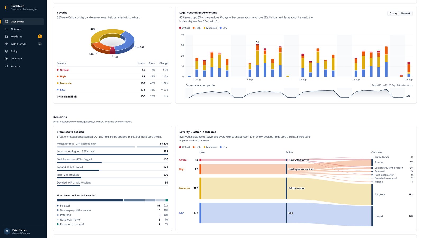This screenshot has height=238, width=423.
Task: Click the Needs me badge showing 3
Action: (x=40, y=36)
